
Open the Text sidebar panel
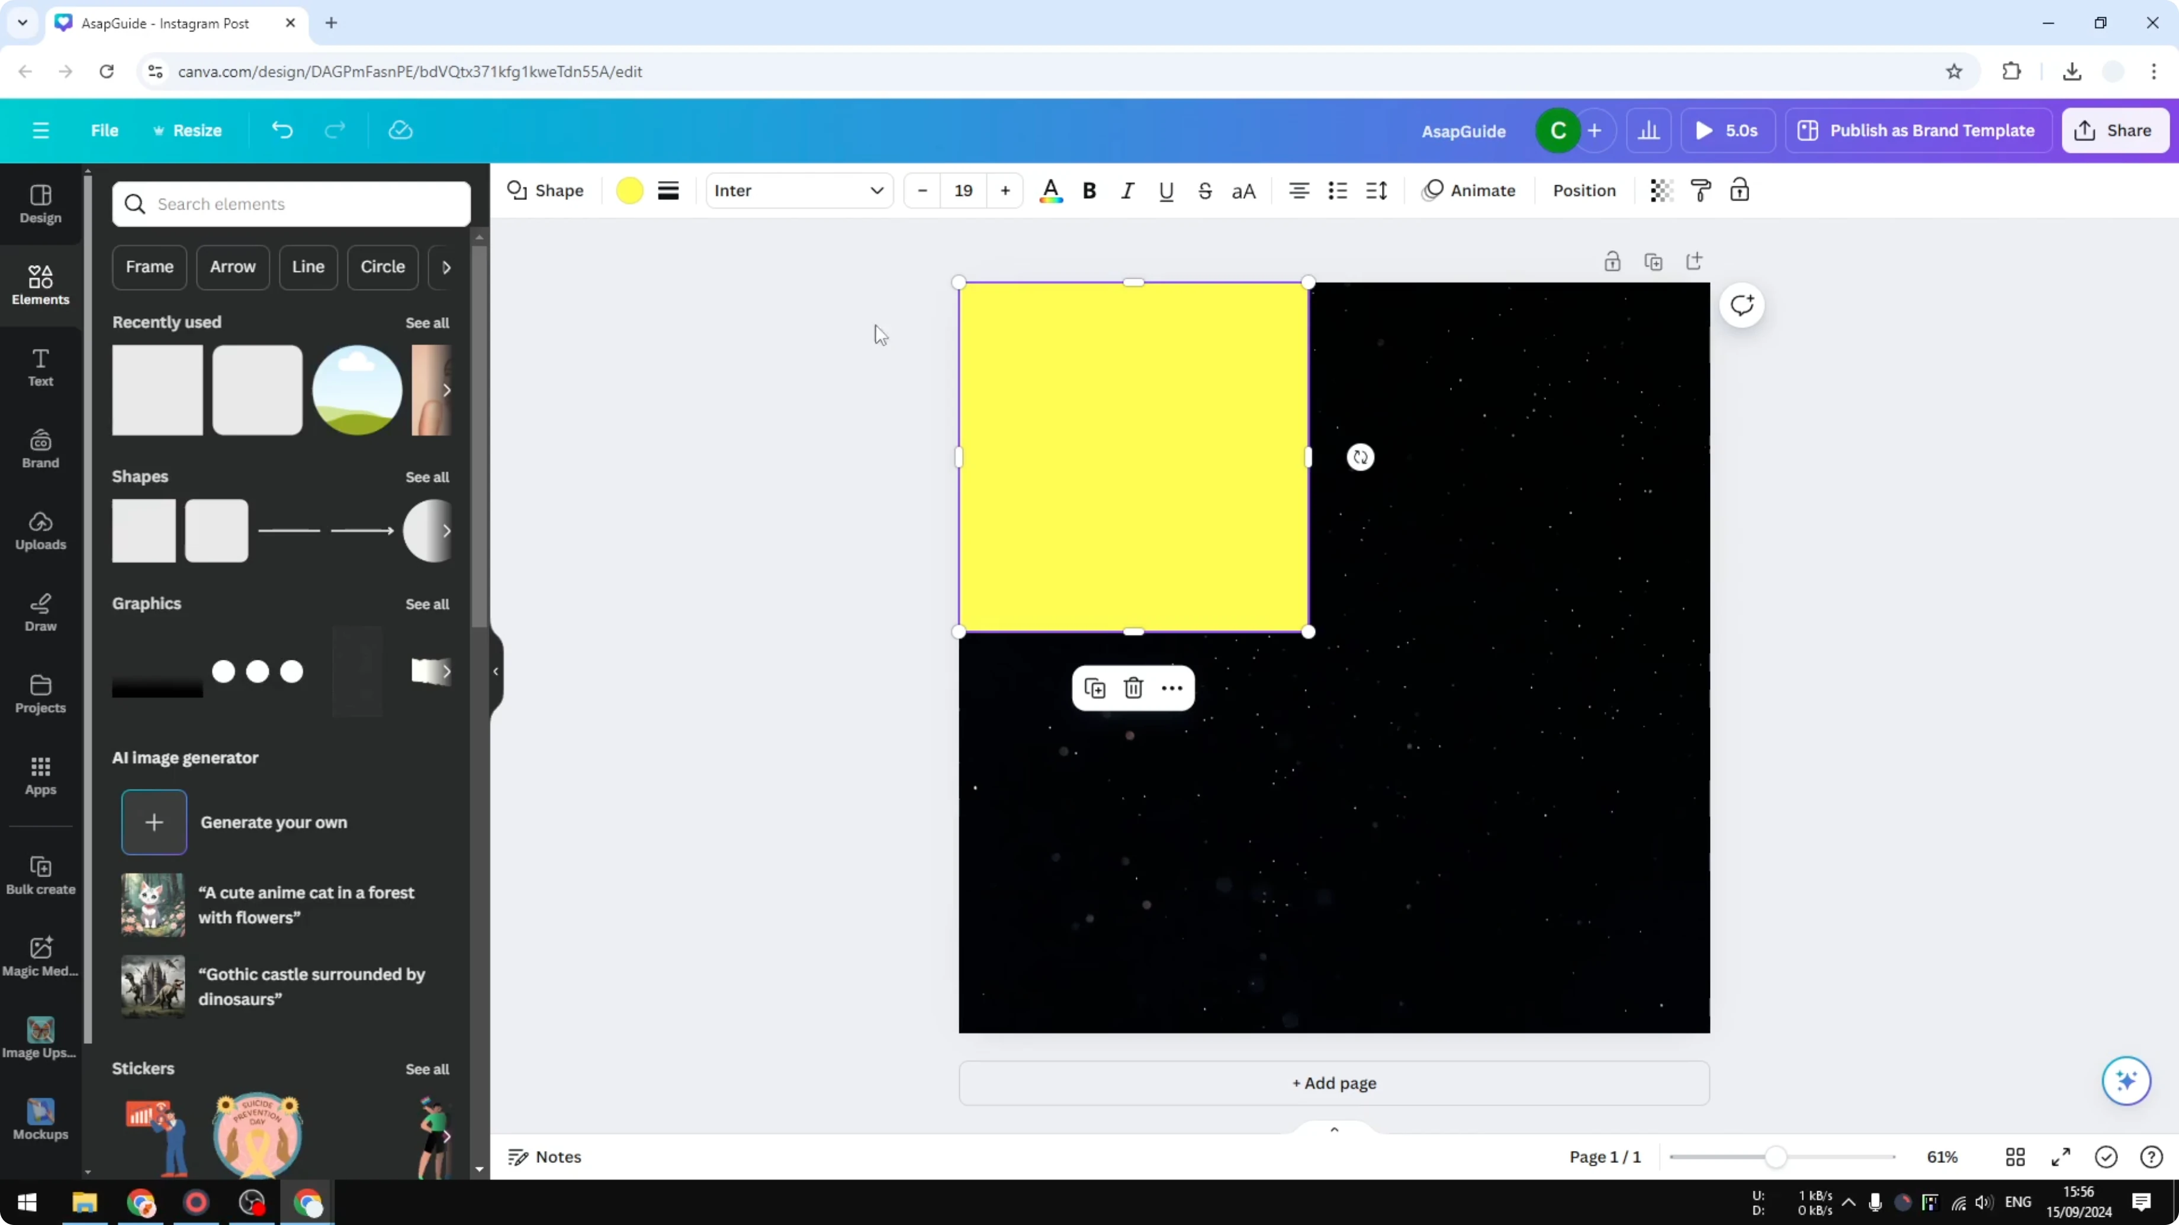click(41, 367)
